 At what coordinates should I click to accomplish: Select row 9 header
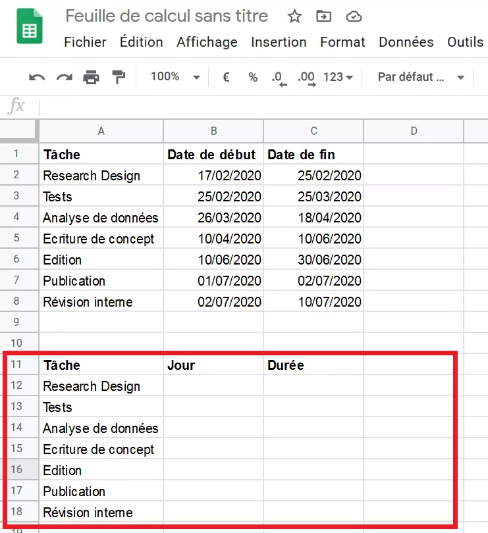(x=19, y=322)
